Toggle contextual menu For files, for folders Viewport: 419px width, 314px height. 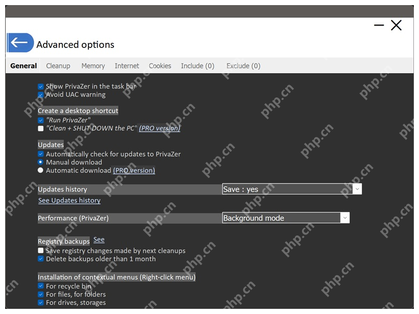click(x=40, y=294)
